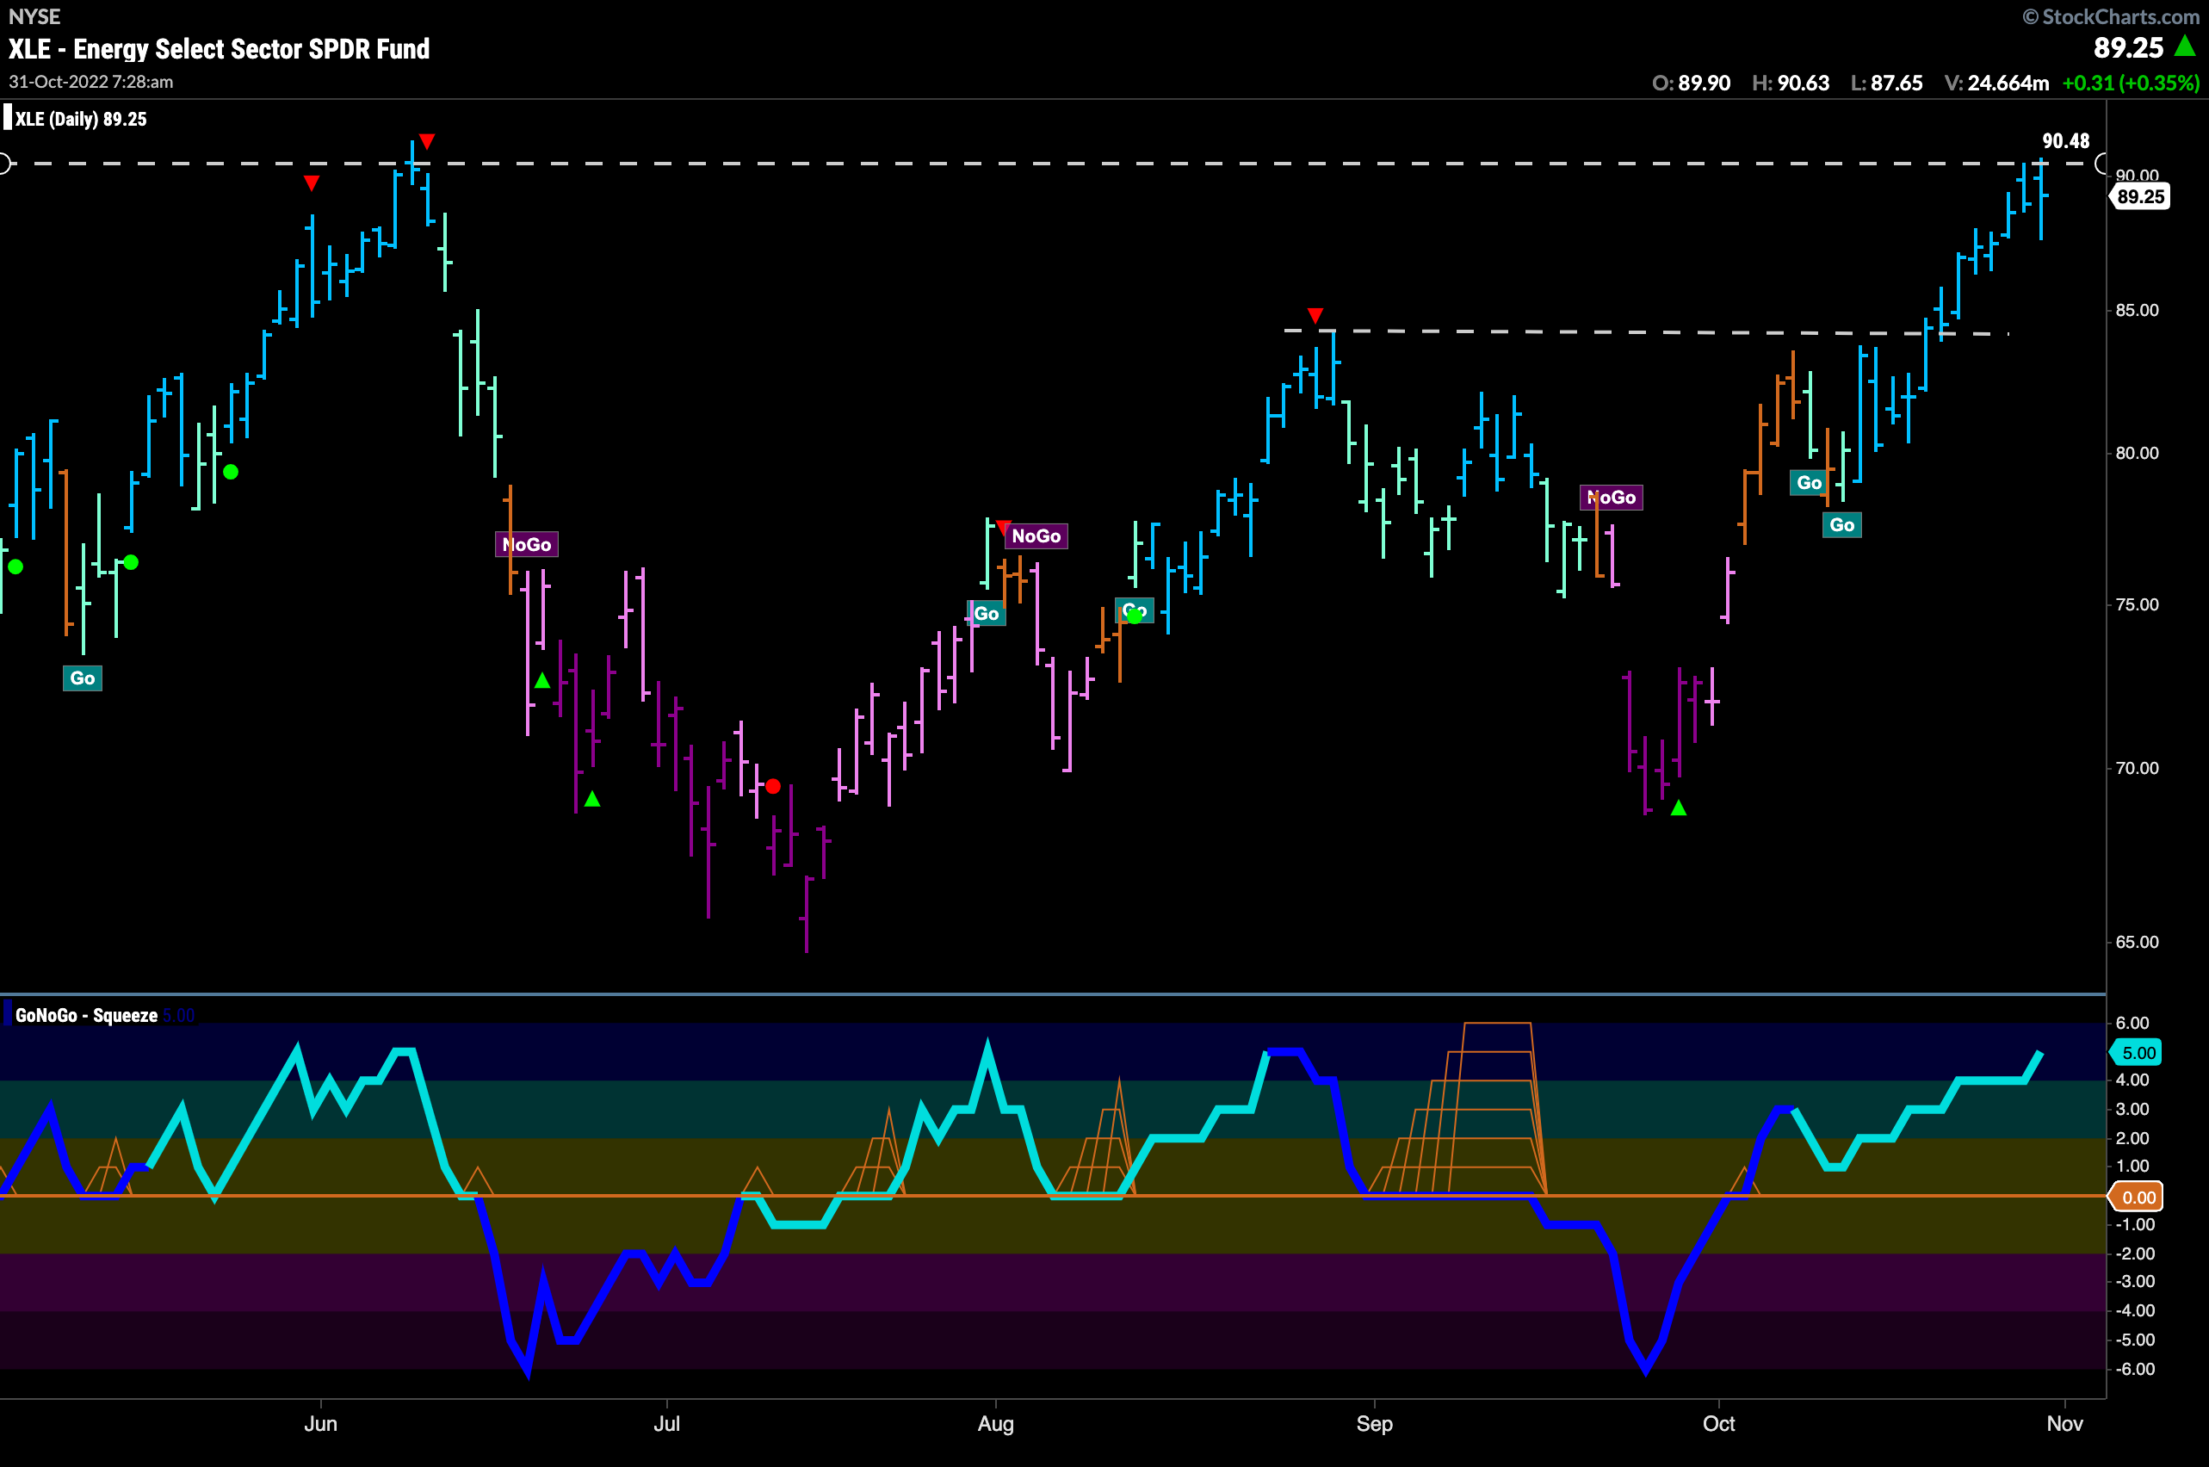2209x1467 pixels.
Task: Click the orange 0.00 zero-line tag
Action: click(2137, 1198)
